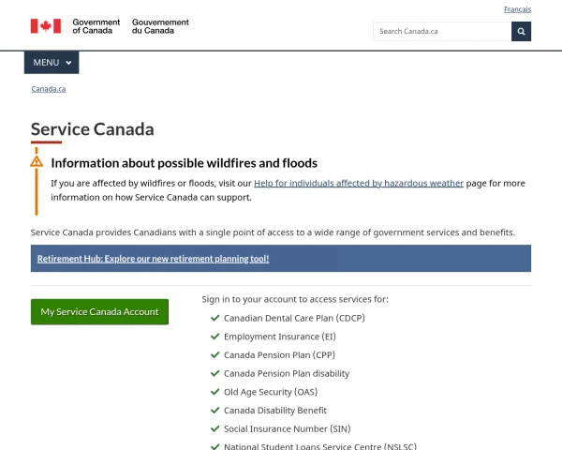The image size is (562, 450).
Task: Click the Gouvernement du Canada wordmark text
Action: click(160, 26)
